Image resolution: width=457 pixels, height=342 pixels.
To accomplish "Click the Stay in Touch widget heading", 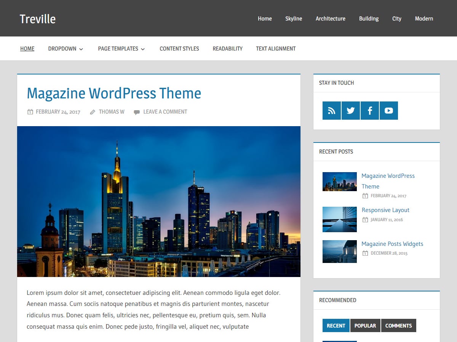I will 336,83.
